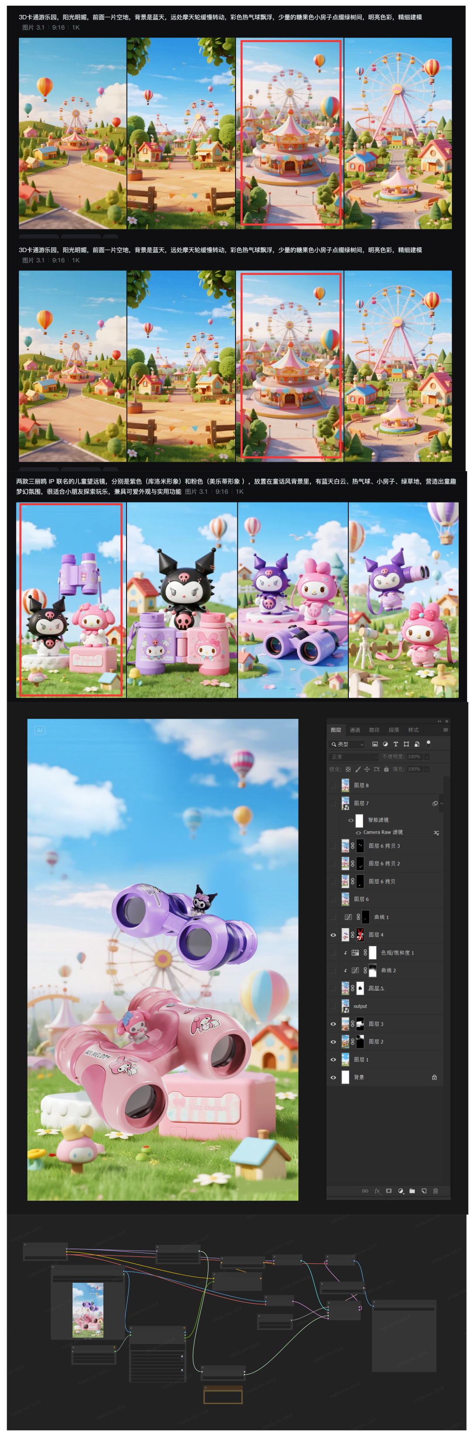Delete layer trash icon
The width and height of the screenshot is (471, 1439).
pyautogui.click(x=435, y=1190)
